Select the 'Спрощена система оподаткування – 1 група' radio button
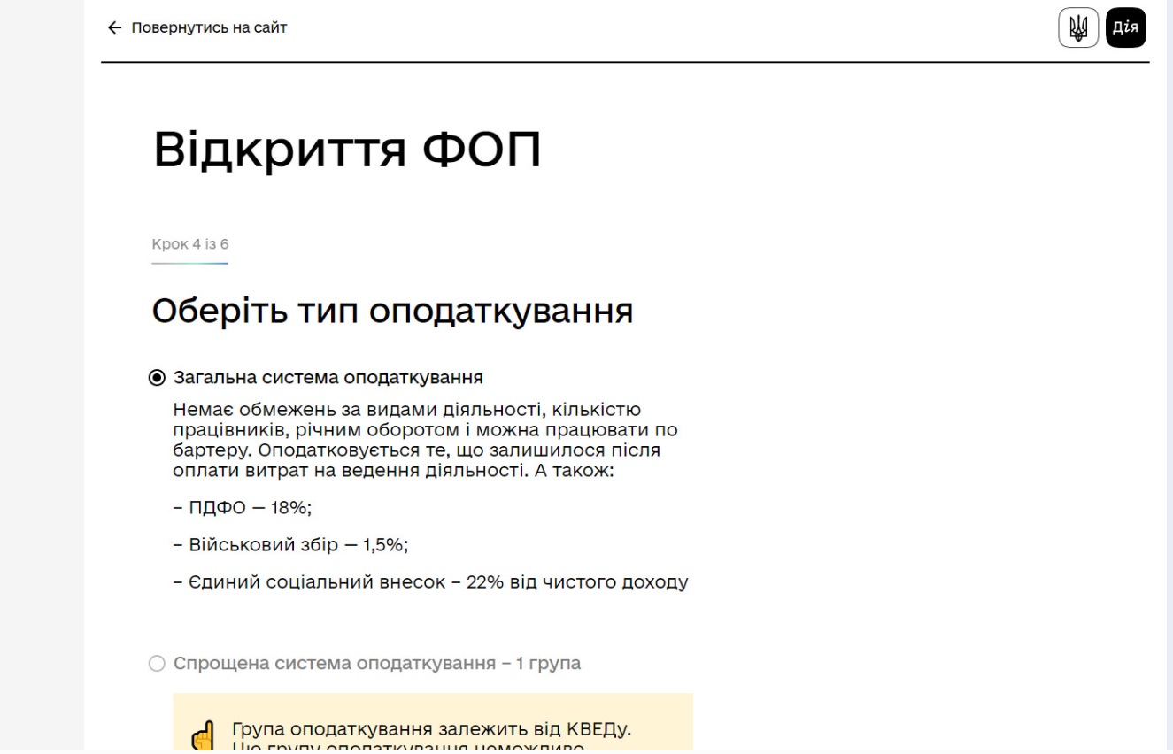The height and width of the screenshot is (754, 1173). click(157, 664)
